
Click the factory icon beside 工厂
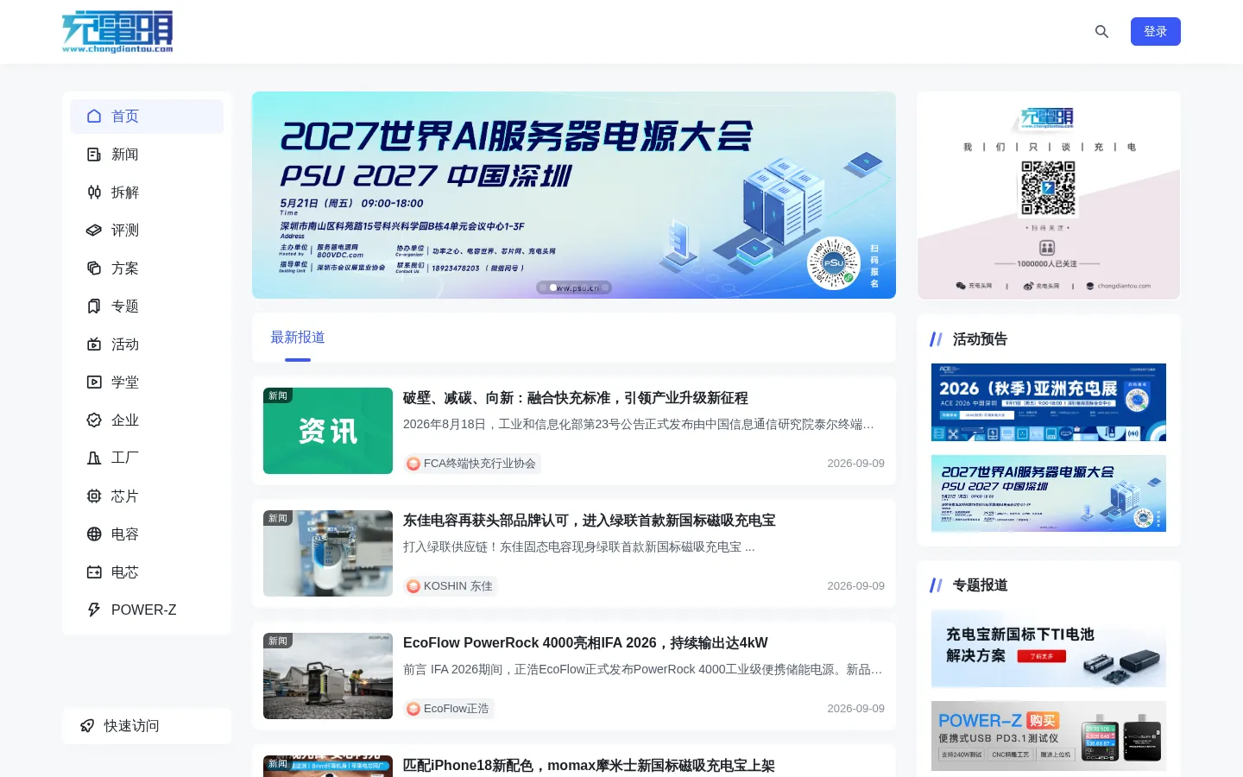94,458
